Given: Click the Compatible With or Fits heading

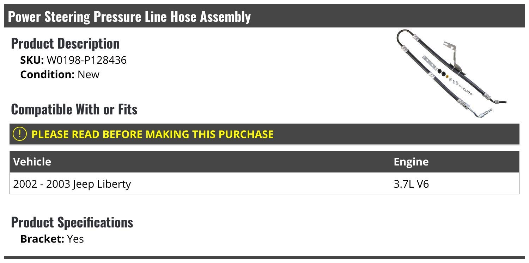Looking at the screenshot, I should [x=74, y=109].
